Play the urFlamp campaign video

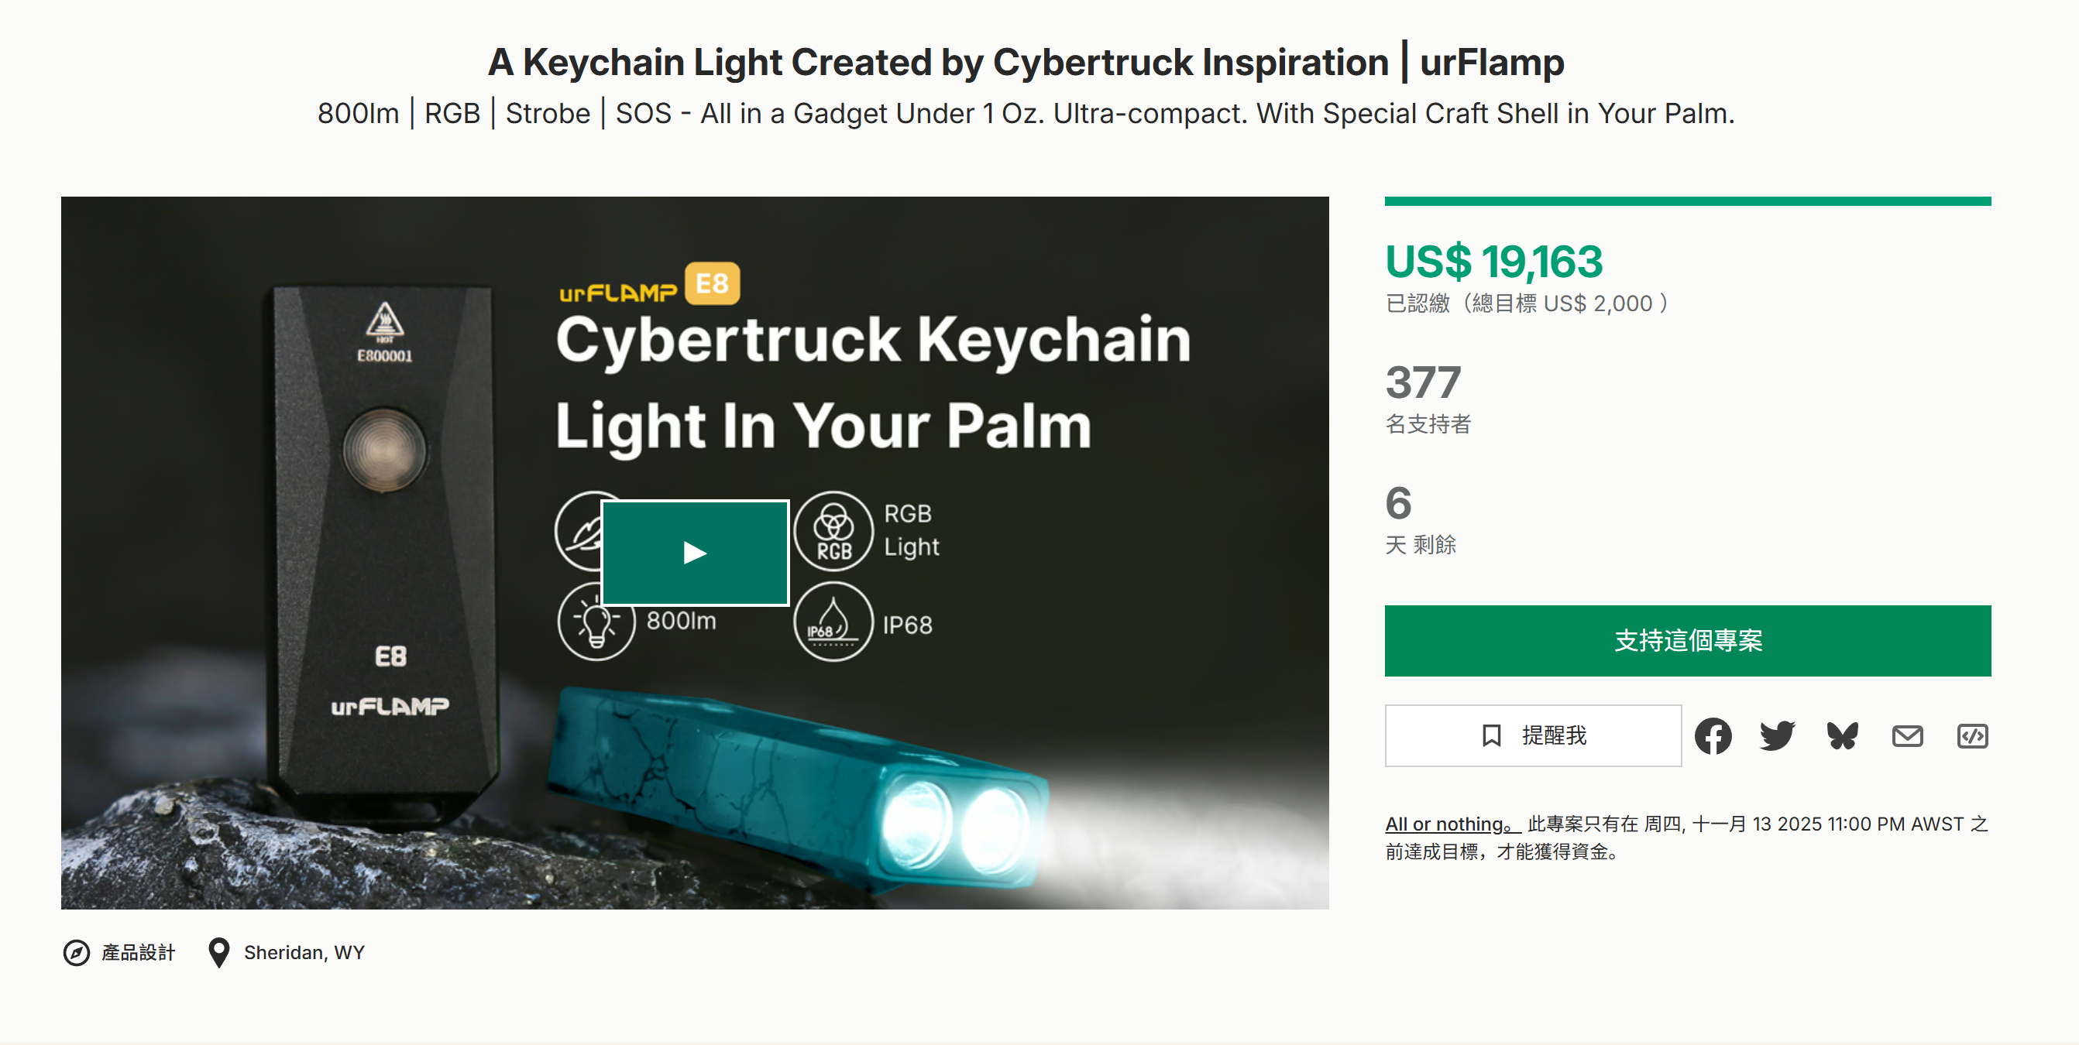695,553
